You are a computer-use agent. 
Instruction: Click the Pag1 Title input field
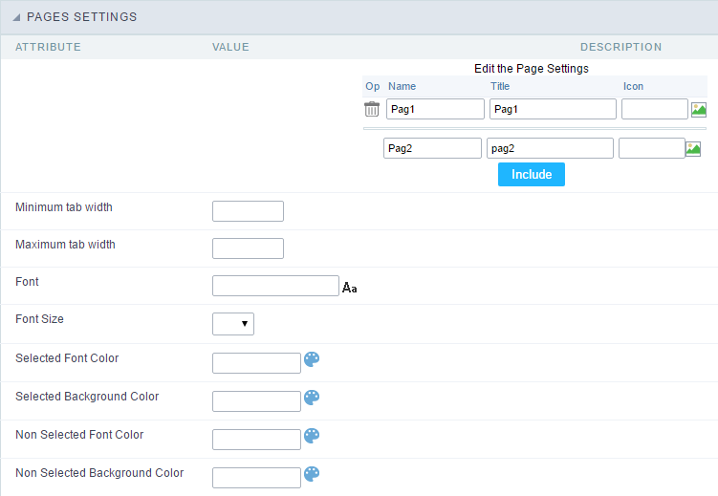(x=553, y=109)
